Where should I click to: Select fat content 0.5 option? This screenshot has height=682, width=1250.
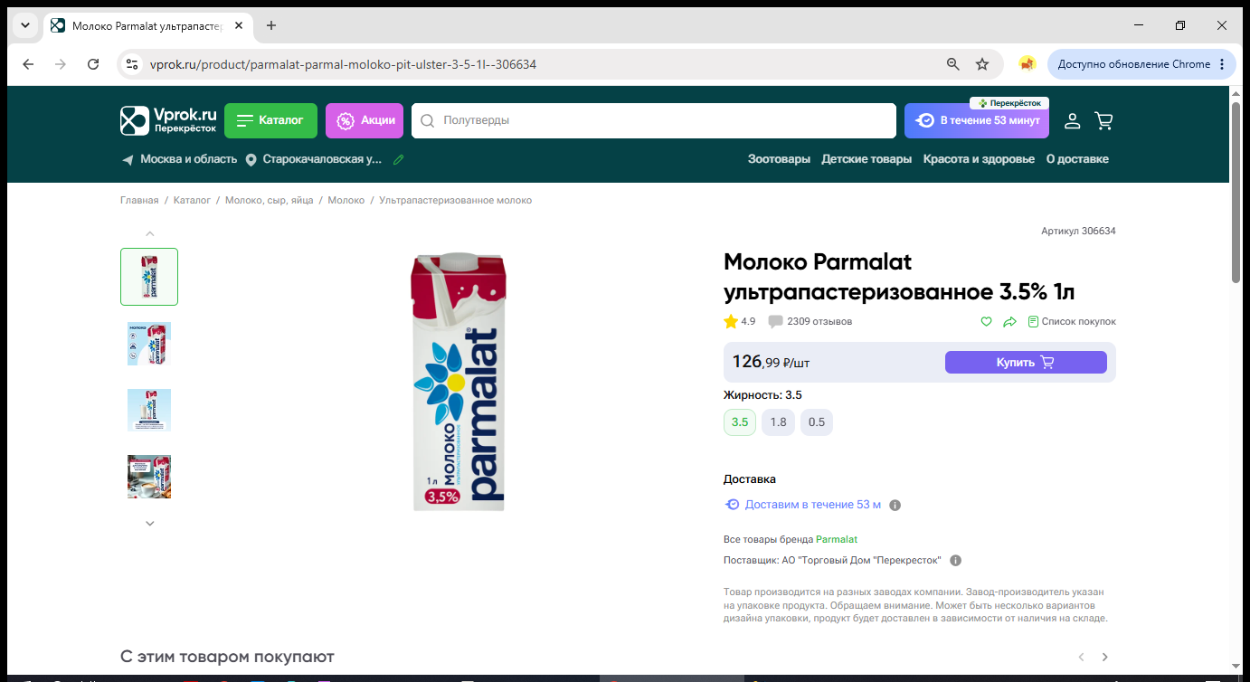click(x=817, y=422)
